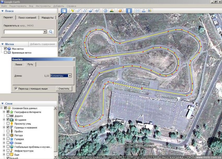The height and width of the screenshot is (159, 222).
Task: Uncheck the 3D-здания layer
Action: tap(8, 120)
